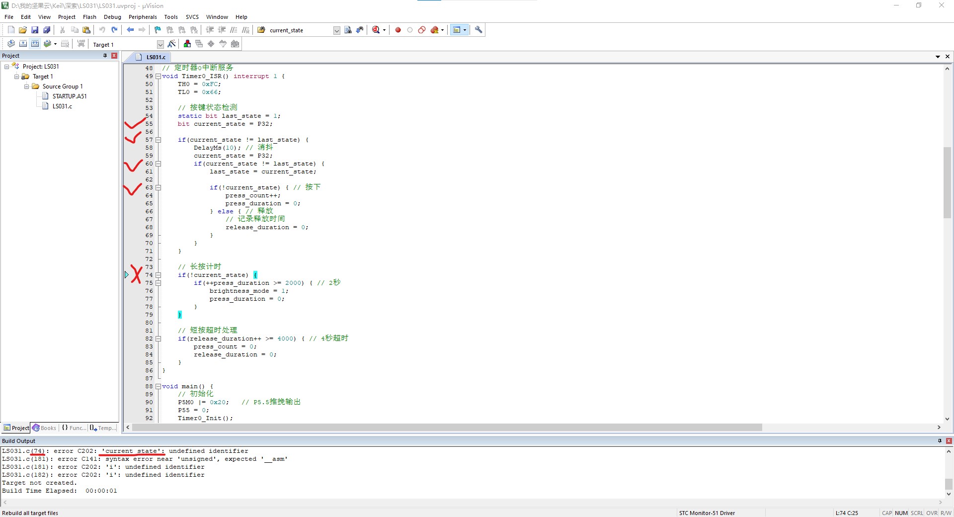Viewport: 954px width, 517px height.
Task: Open the Target 1 dropdown
Action: click(160, 44)
